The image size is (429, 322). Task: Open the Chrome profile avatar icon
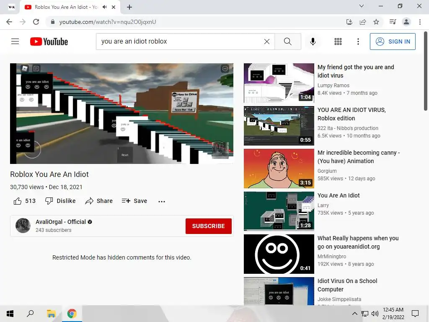coord(406,22)
